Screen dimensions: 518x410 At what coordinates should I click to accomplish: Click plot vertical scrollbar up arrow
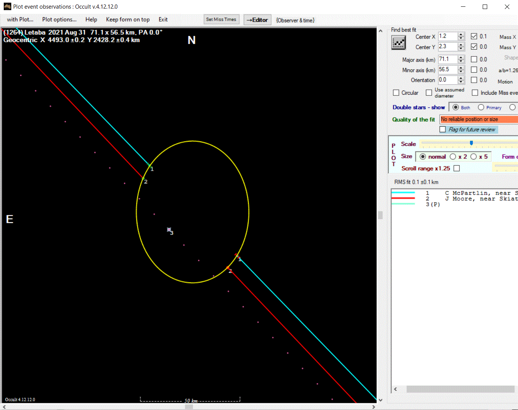[x=381, y=31]
